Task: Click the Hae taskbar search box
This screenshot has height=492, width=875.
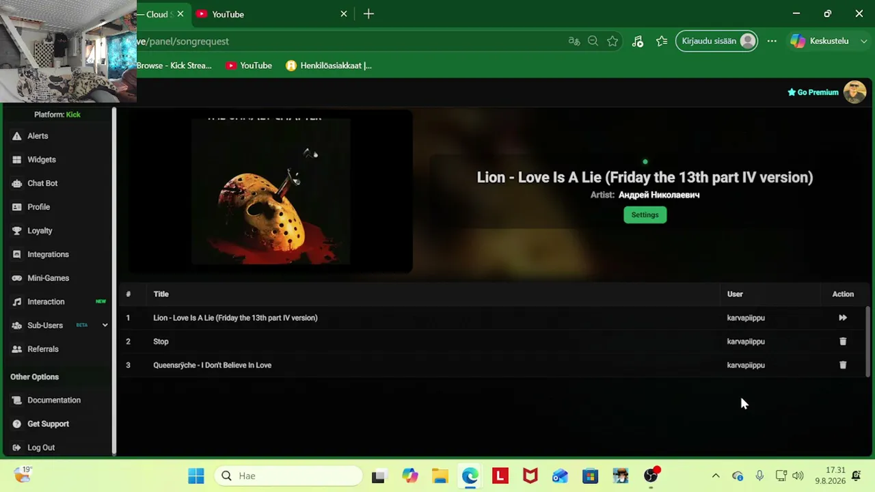Action: 288,476
